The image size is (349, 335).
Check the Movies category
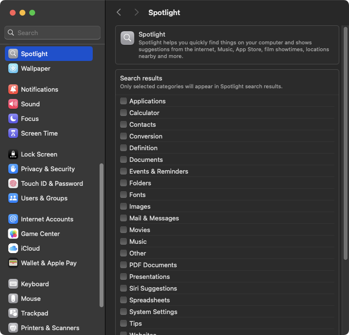coord(123,230)
